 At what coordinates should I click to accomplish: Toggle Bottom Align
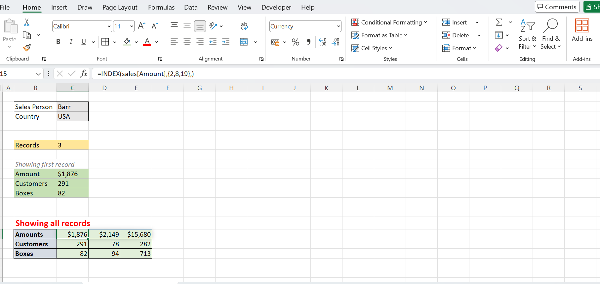(x=200, y=26)
